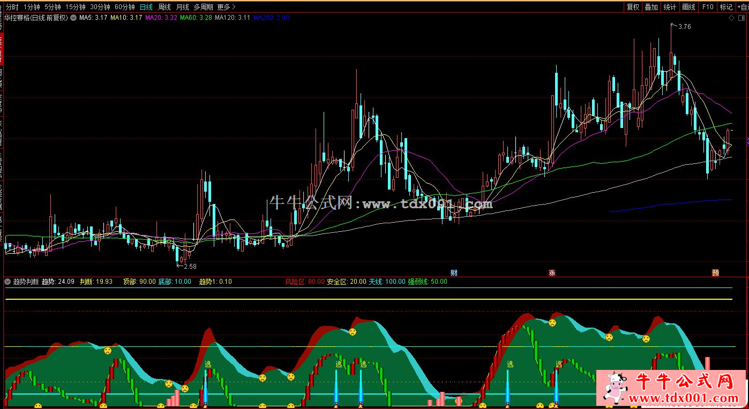Open the 统计 statistics tool
The height and width of the screenshot is (409, 749).
tap(670, 7)
